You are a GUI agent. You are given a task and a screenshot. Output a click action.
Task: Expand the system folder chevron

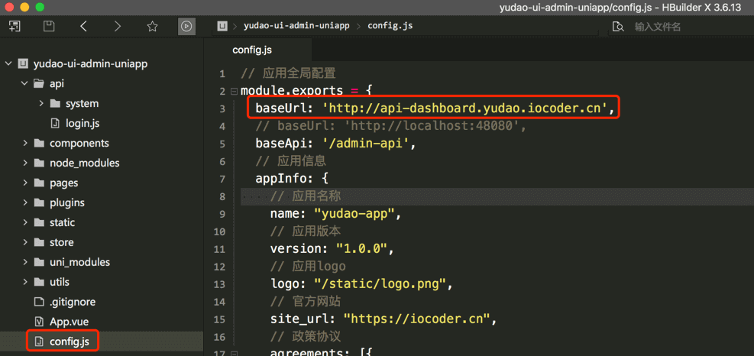point(41,104)
